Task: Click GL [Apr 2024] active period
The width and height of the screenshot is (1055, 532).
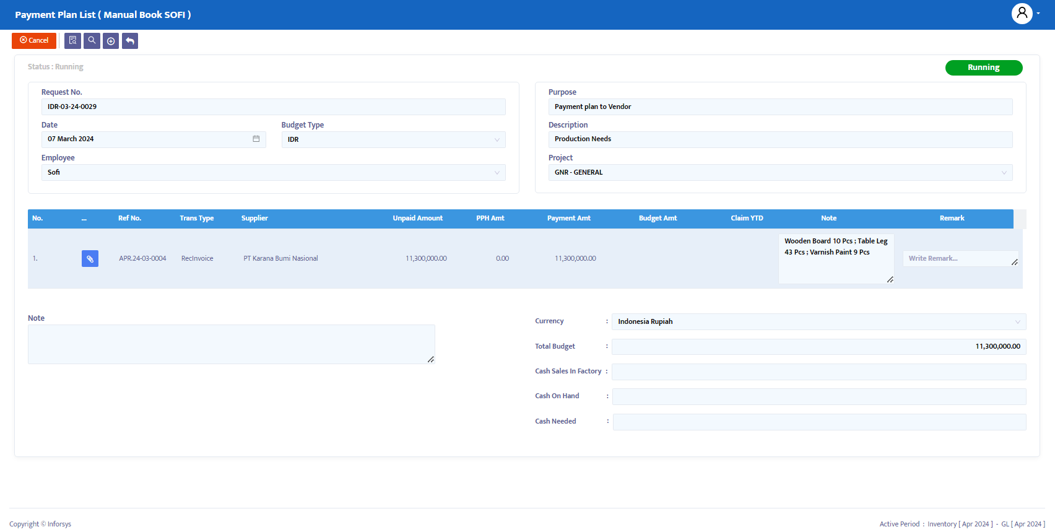Action: click(x=1023, y=524)
